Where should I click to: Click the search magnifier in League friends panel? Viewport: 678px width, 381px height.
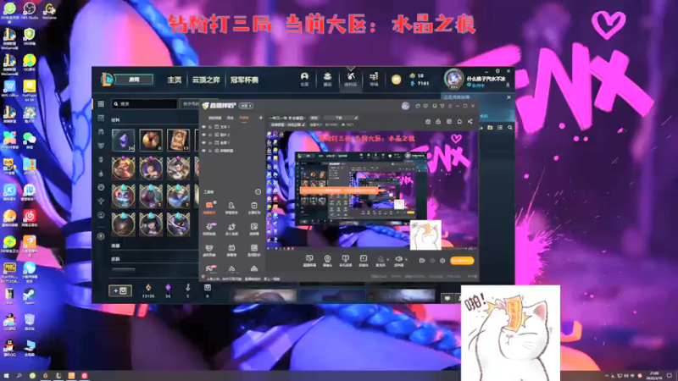510,128
